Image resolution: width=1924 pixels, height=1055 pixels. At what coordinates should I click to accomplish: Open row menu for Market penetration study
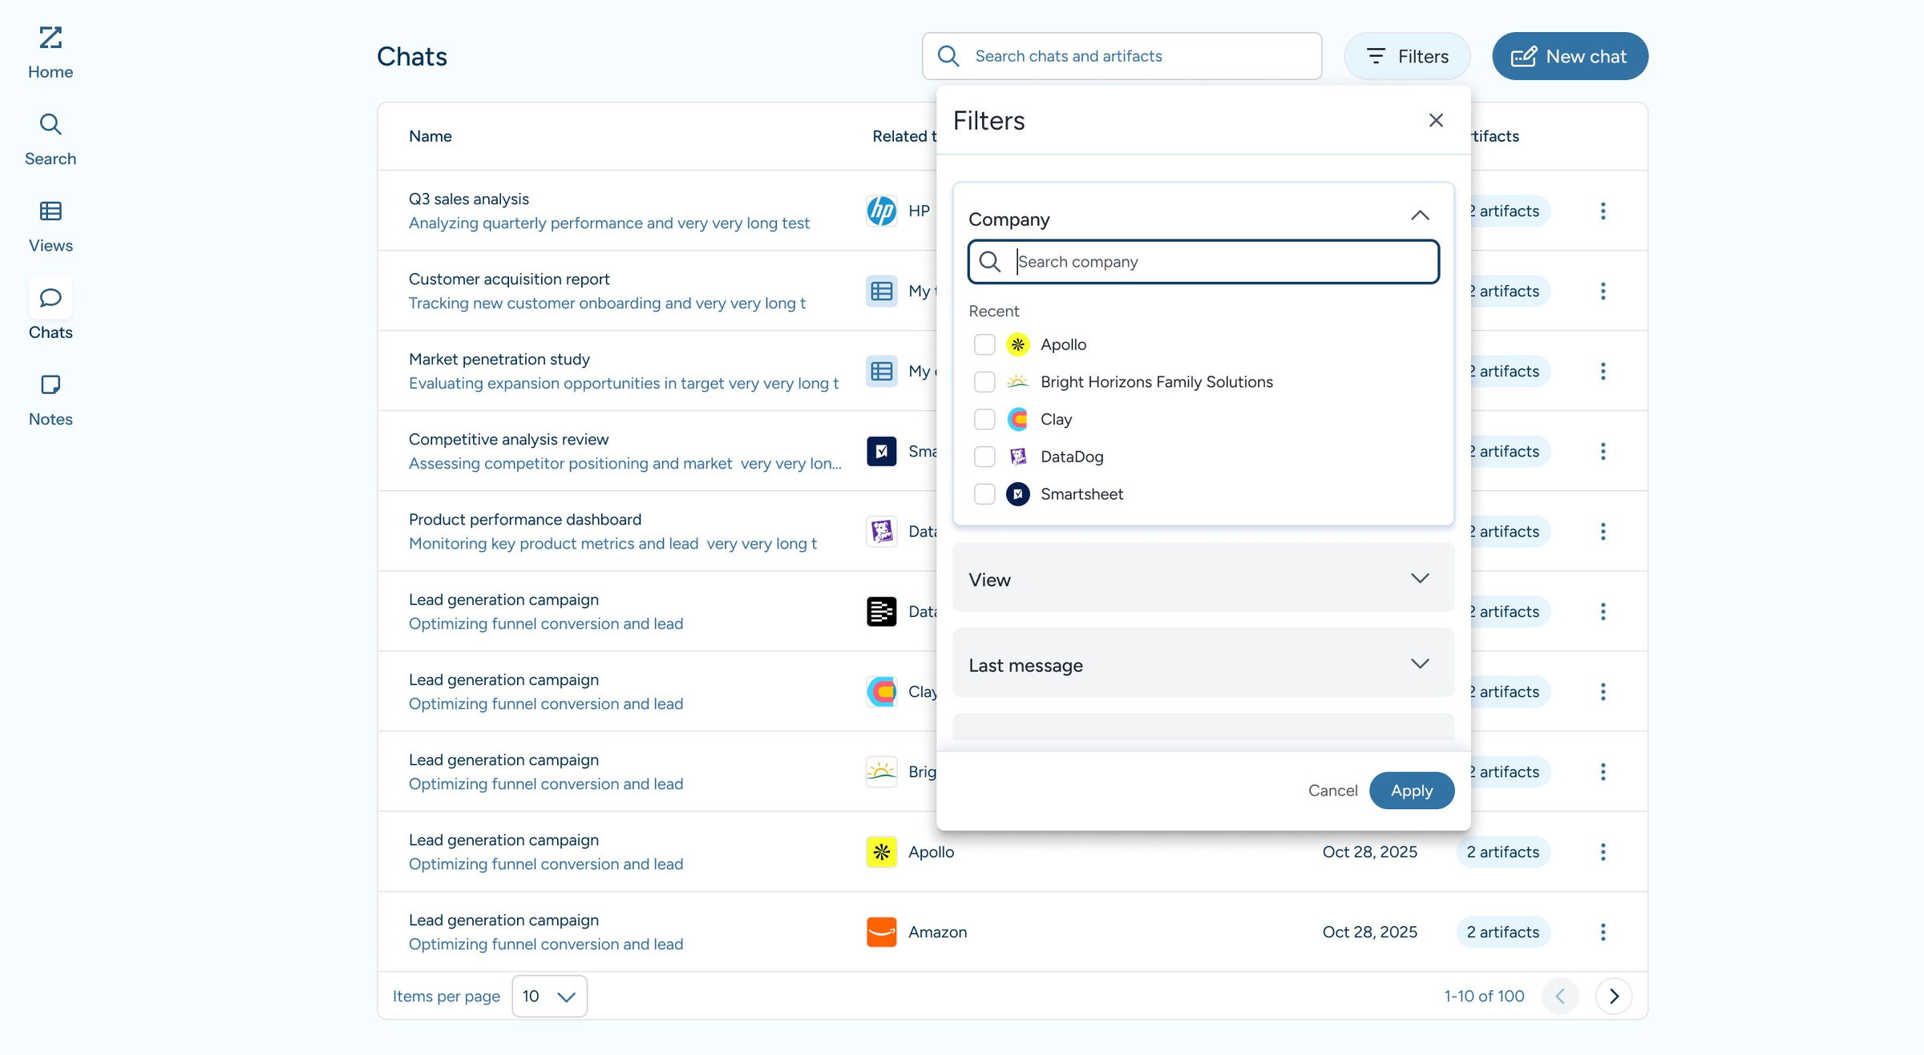pyautogui.click(x=1603, y=371)
